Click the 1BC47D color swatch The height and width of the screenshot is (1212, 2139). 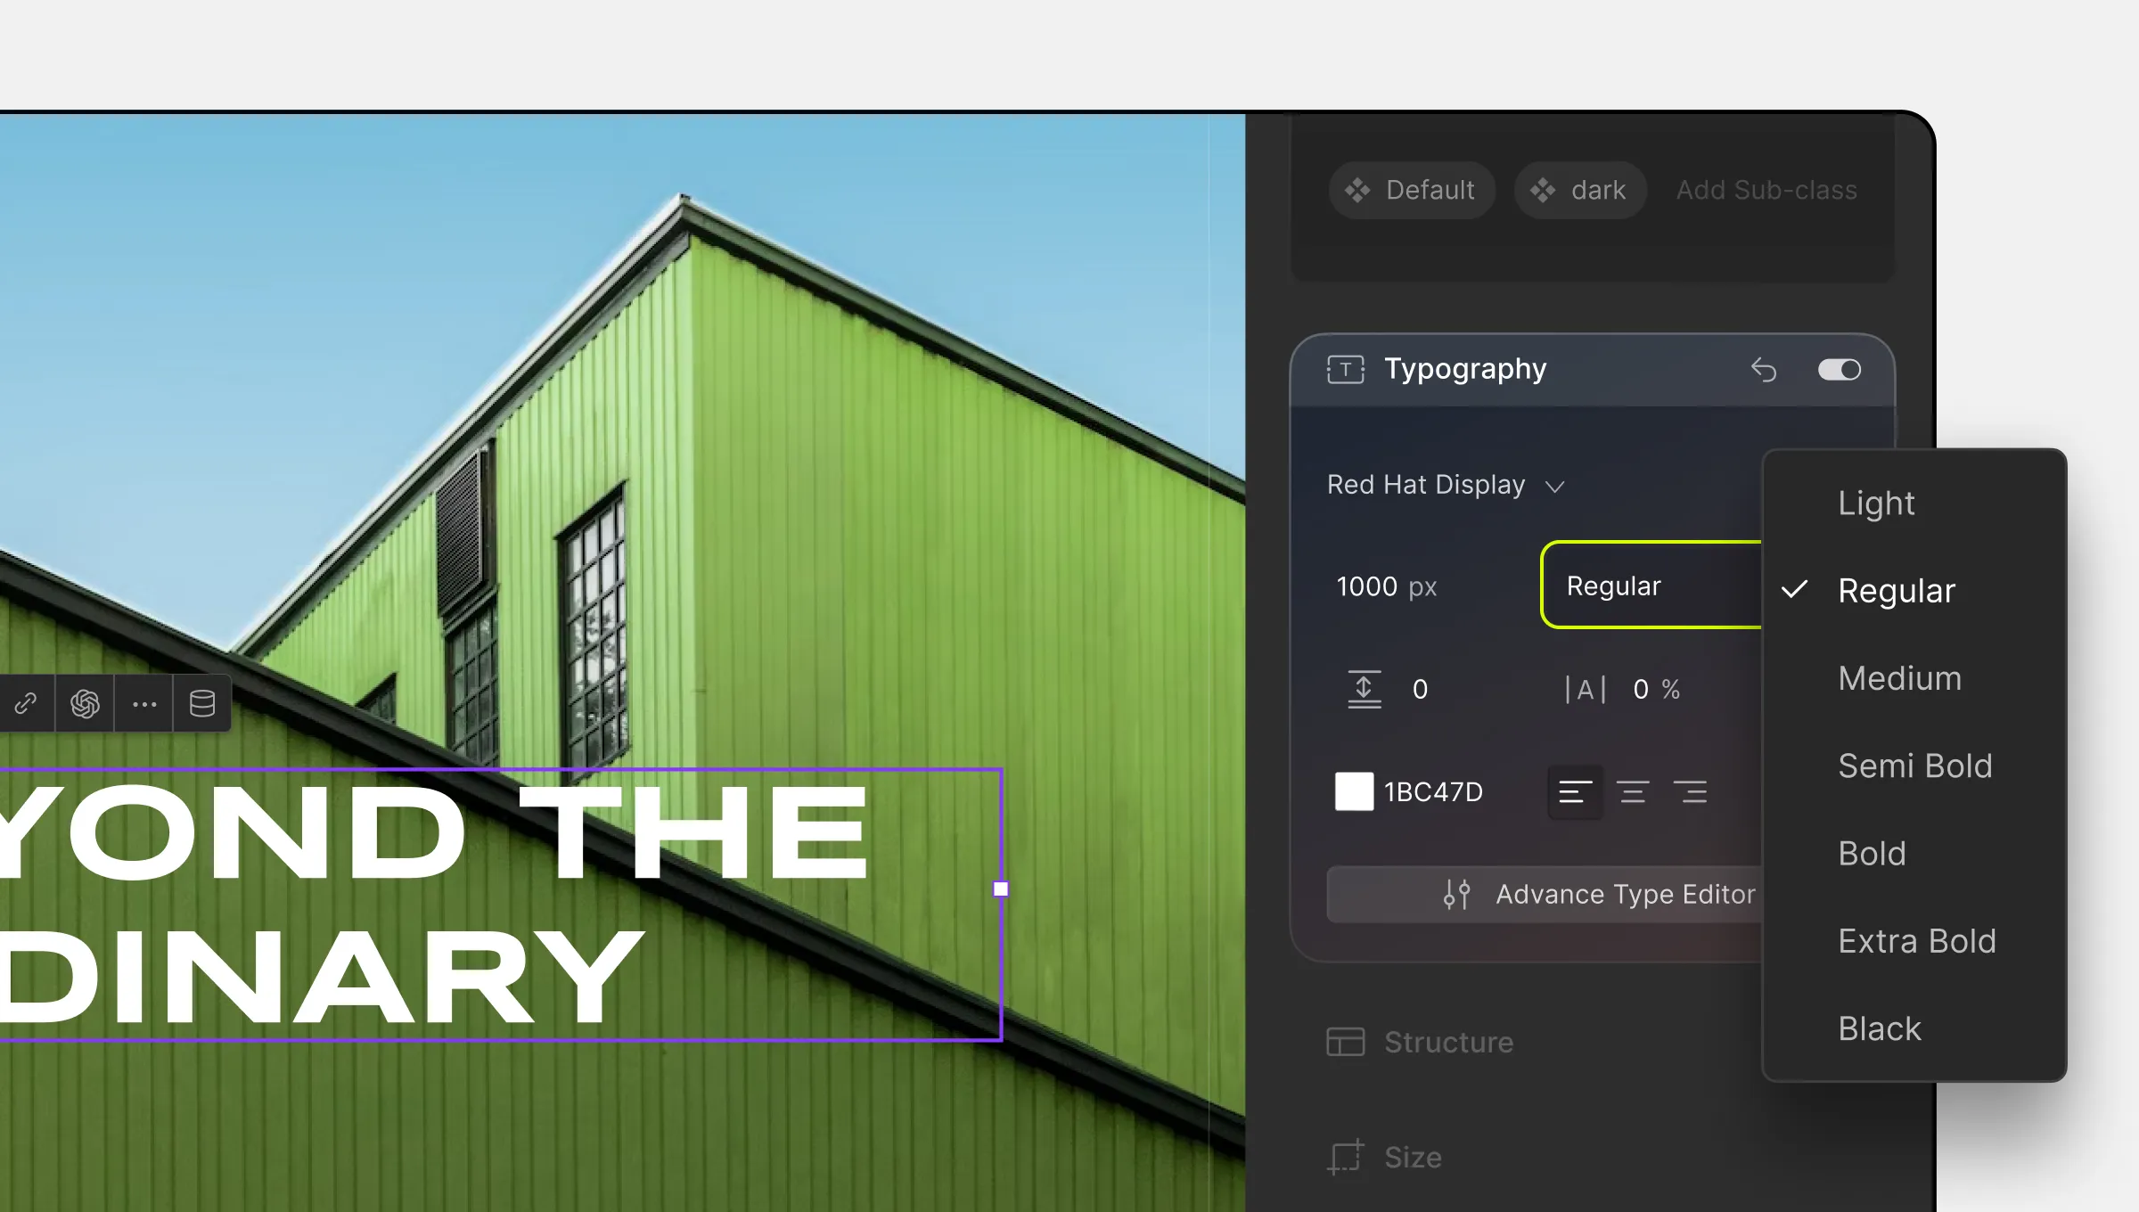point(1351,792)
